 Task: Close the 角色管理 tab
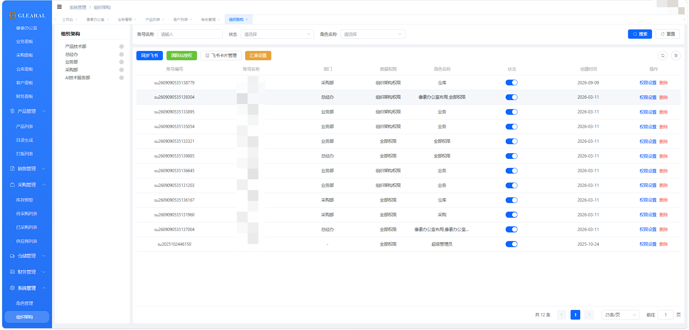pyautogui.click(x=219, y=20)
